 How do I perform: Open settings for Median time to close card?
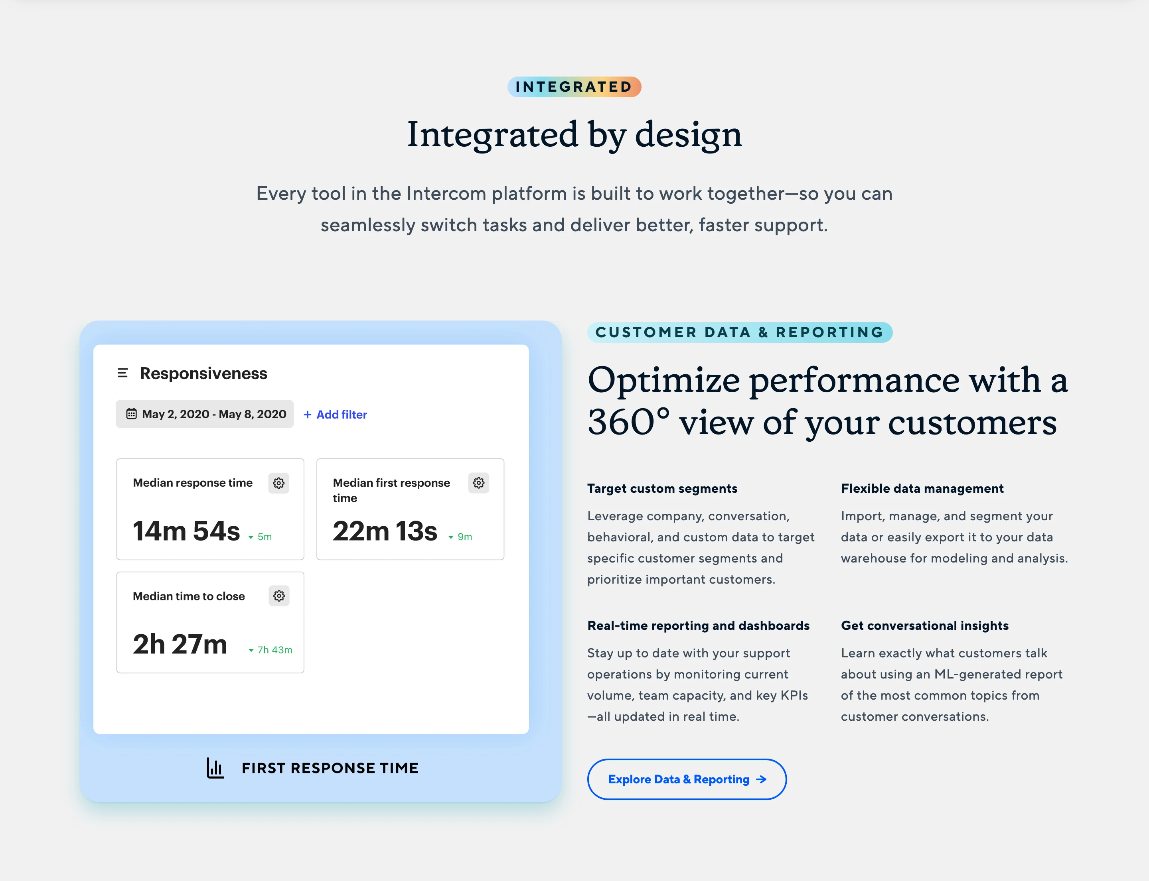[x=279, y=596]
